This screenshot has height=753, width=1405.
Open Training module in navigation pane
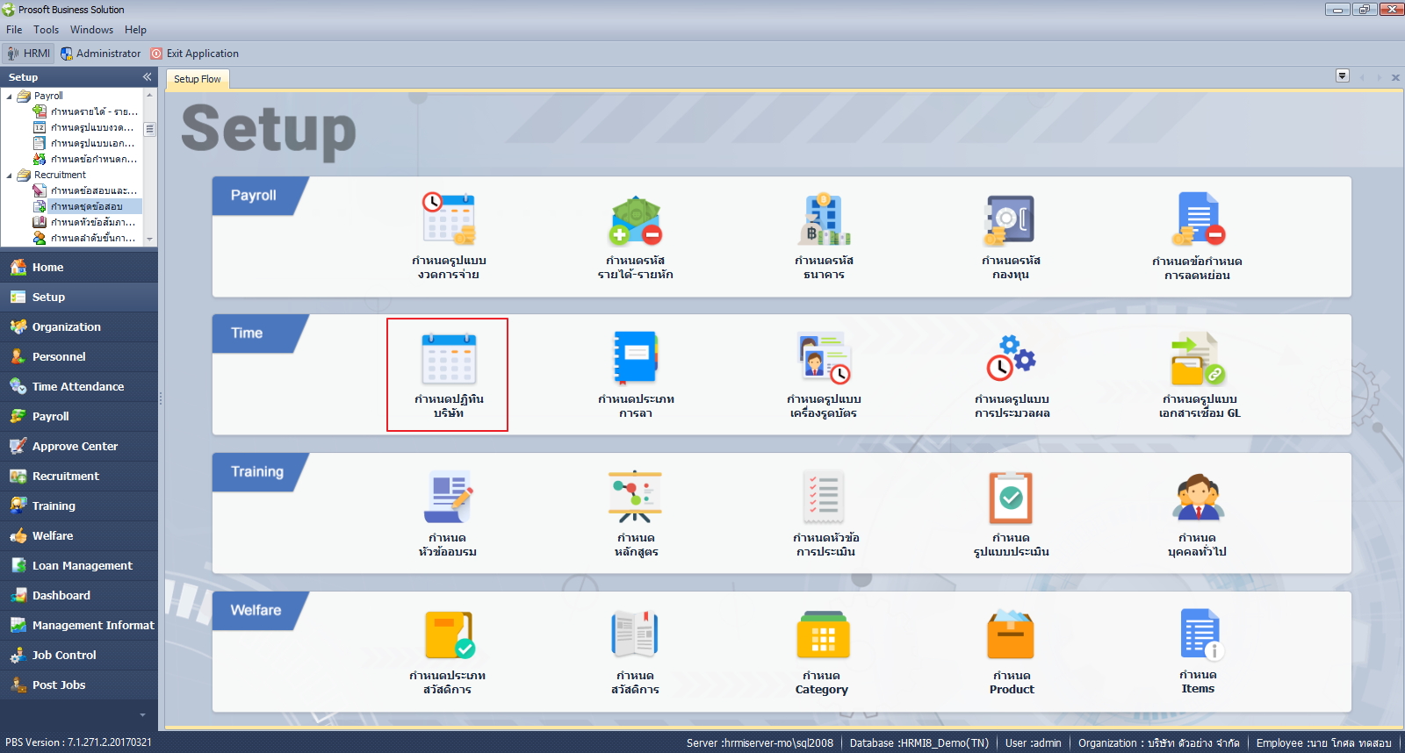click(79, 506)
